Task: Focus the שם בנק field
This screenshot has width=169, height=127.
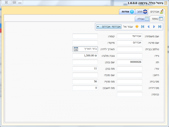Action: [x=85, y=62]
